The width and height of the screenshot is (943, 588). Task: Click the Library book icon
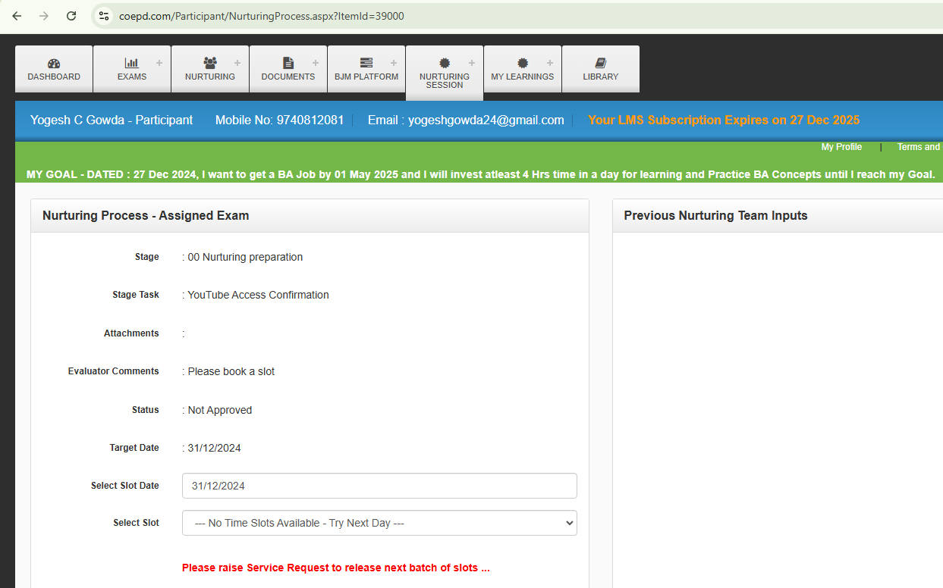point(601,64)
